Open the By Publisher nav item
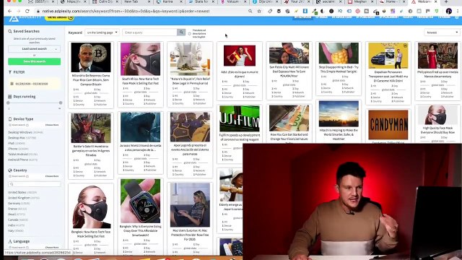 tap(365, 17)
